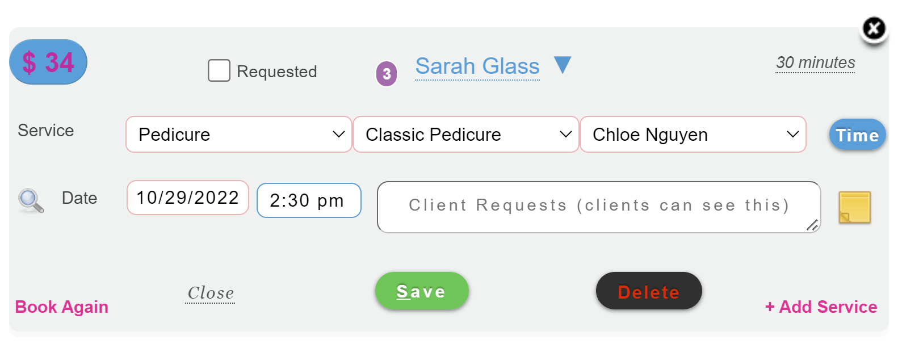This screenshot has width=898, height=348.
Task: Open the Pedicure service category dropdown
Action: pyautogui.click(x=239, y=135)
